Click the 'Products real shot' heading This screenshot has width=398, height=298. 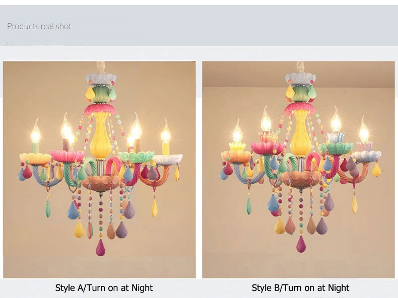pyautogui.click(x=39, y=26)
